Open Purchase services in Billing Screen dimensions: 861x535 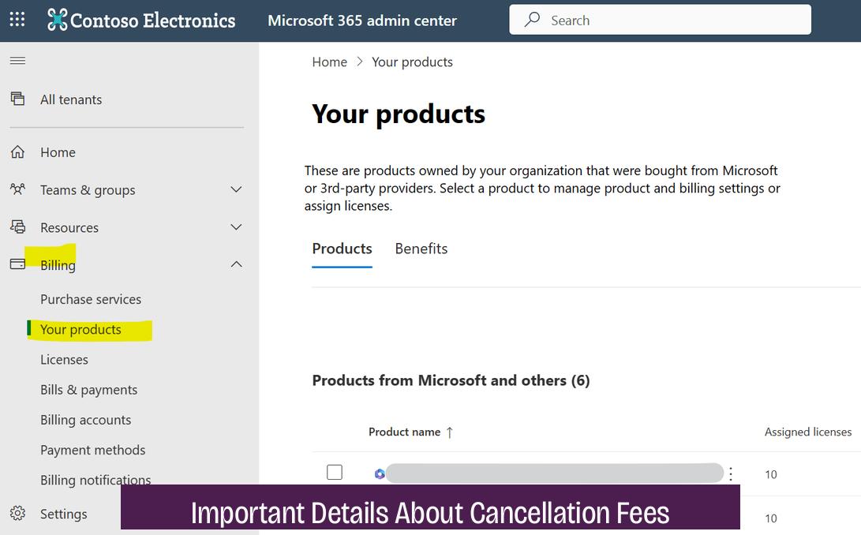(x=91, y=299)
